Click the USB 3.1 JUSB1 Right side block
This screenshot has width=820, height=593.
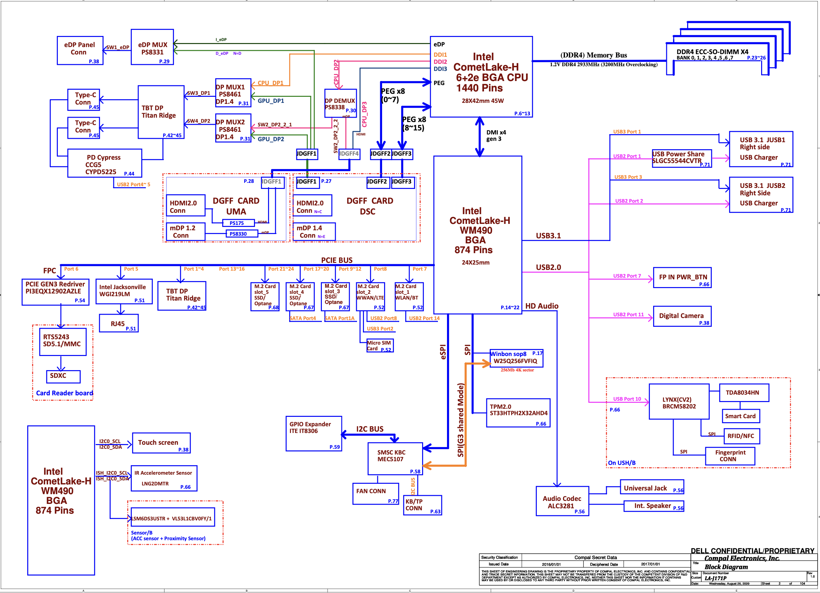[761, 149]
